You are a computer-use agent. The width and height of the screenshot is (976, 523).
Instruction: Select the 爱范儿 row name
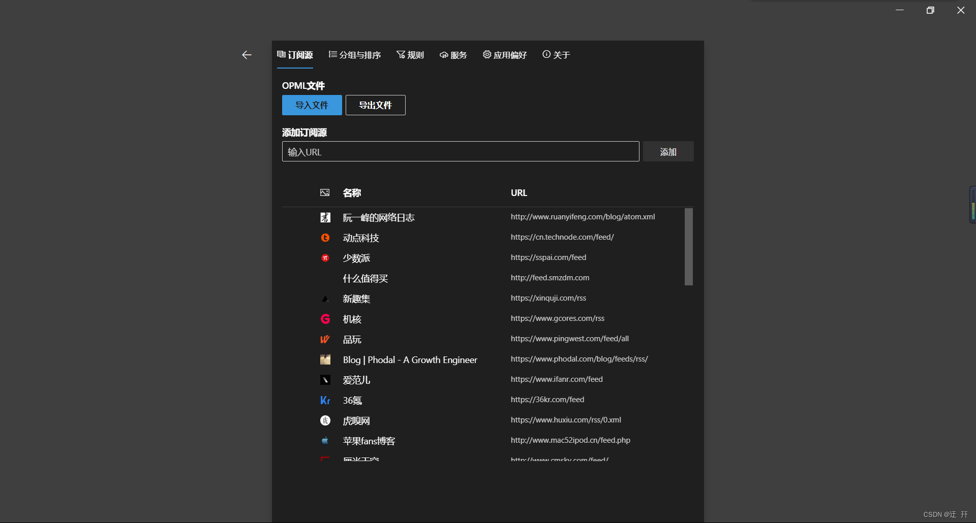coord(356,380)
